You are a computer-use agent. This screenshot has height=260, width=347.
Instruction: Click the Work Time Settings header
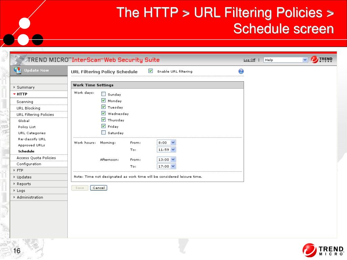[x=157, y=85]
